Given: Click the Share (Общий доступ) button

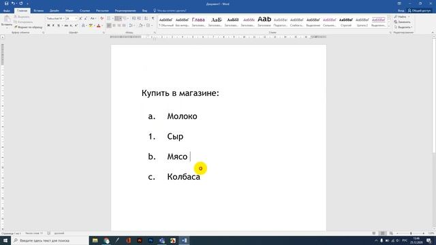Looking at the screenshot, I should [x=419, y=11].
